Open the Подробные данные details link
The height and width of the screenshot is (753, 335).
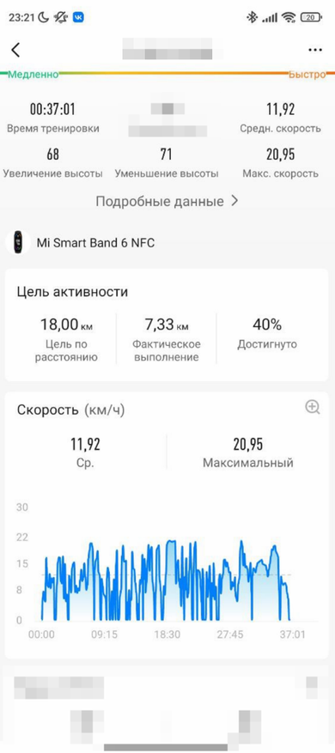pyautogui.click(x=167, y=201)
